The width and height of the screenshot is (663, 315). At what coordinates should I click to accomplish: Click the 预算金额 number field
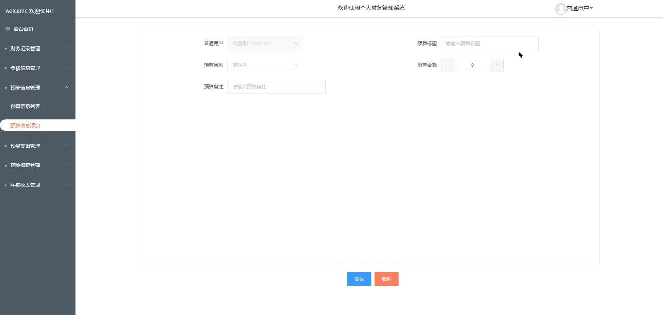(472, 65)
